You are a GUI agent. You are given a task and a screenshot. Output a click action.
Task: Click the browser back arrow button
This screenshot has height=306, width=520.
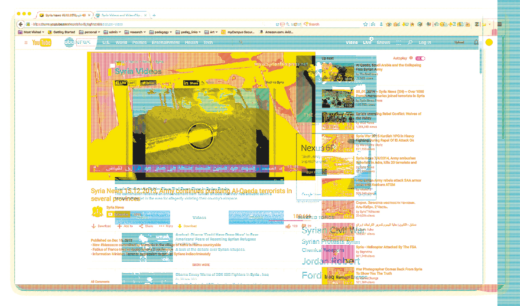click(20, 24)
